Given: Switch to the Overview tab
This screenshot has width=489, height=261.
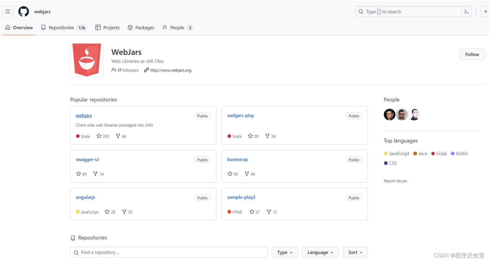Looking at the screenshot, I should click(x=19, y=27).
